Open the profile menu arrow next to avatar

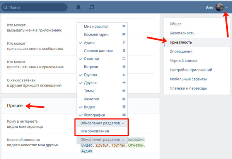(227, 7)
